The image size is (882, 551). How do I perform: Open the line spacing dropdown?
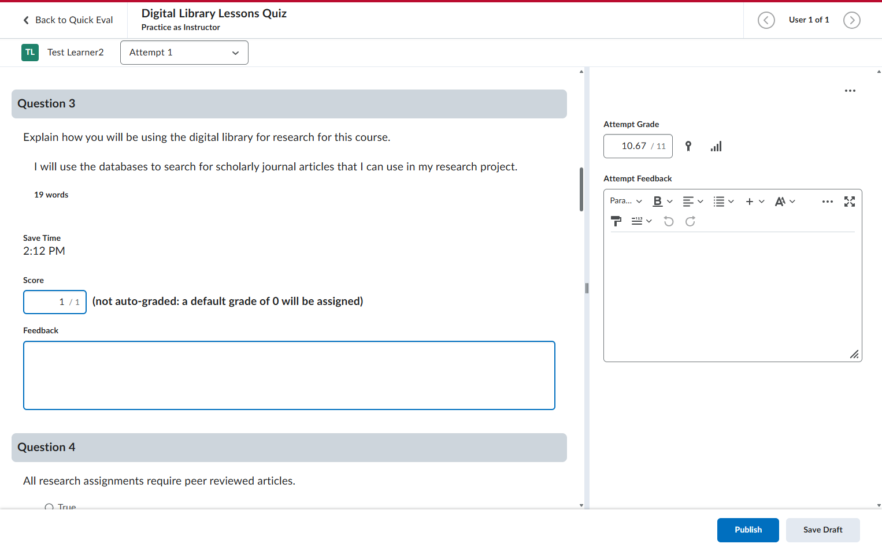(x=642, y=221)
